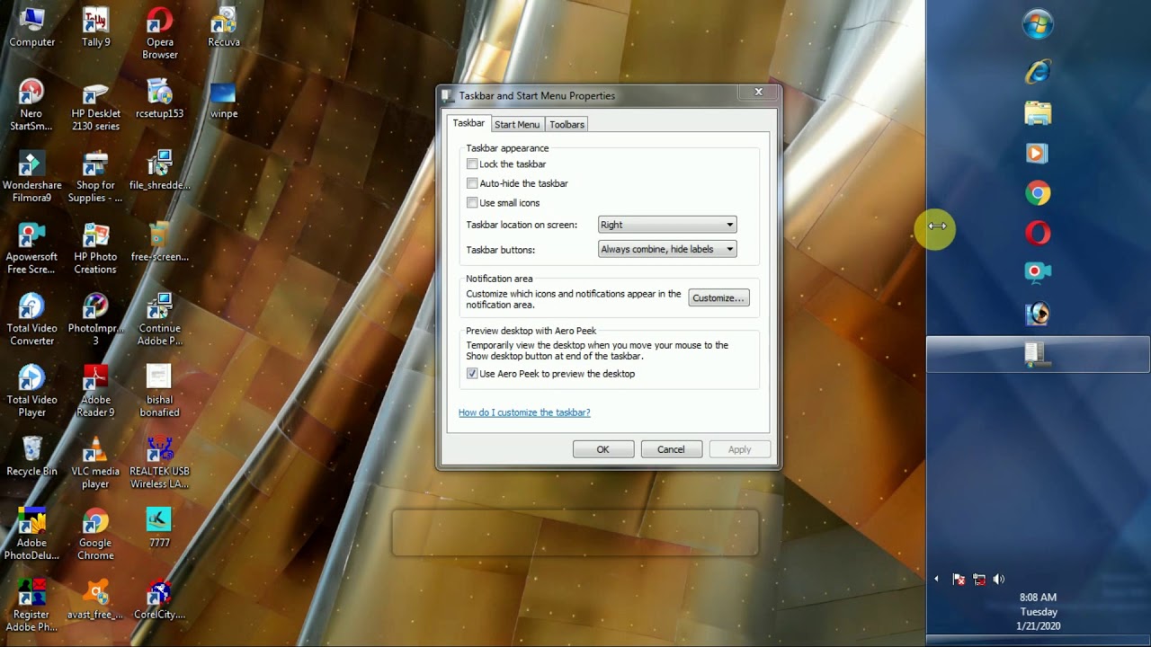Select the free-screen... desktop icon

pos(160,242)
